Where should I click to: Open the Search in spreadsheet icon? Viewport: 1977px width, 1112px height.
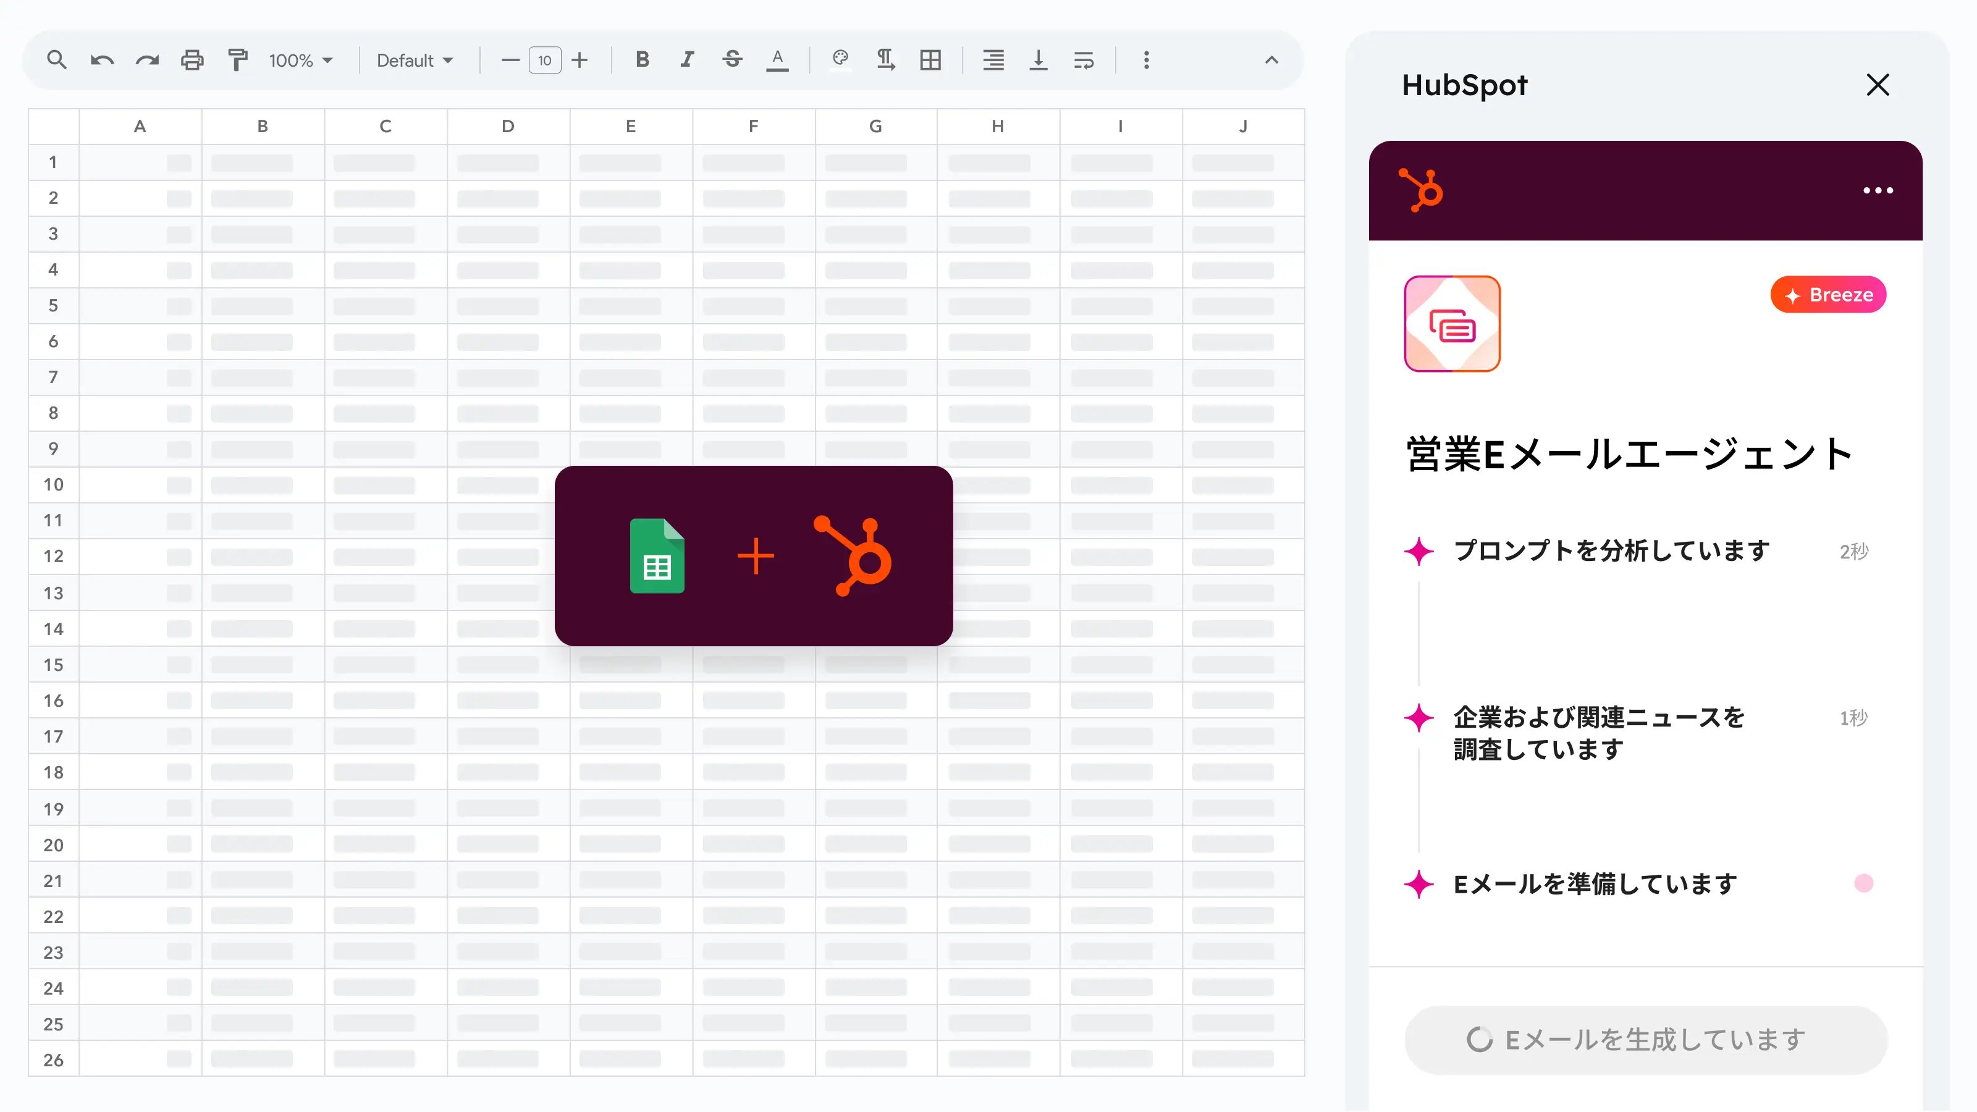pyautogui.click(x=56, y=60)
